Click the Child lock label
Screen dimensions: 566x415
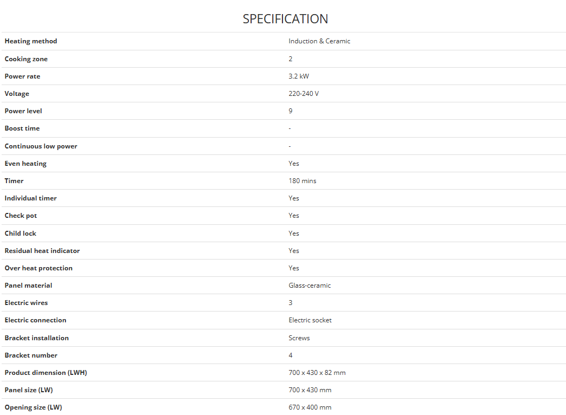20,234
